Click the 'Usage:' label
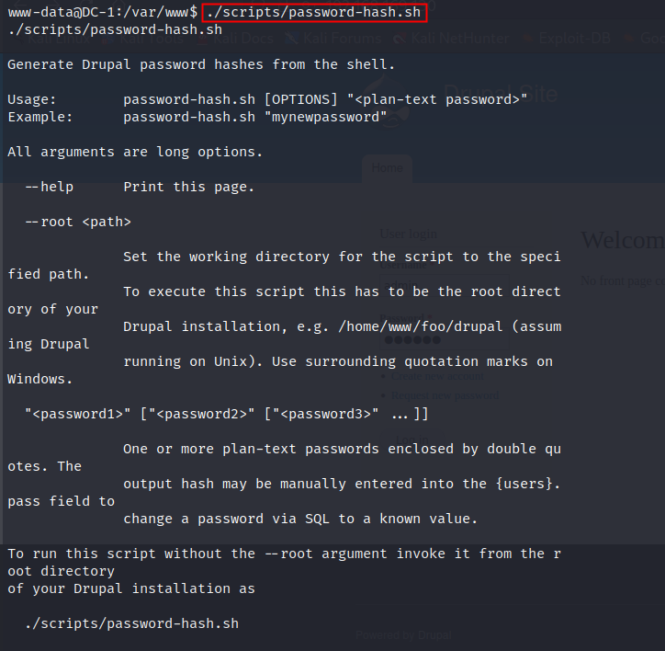This screenshot has width=665, height=651. pyautogui.click(x=32, y=100)
